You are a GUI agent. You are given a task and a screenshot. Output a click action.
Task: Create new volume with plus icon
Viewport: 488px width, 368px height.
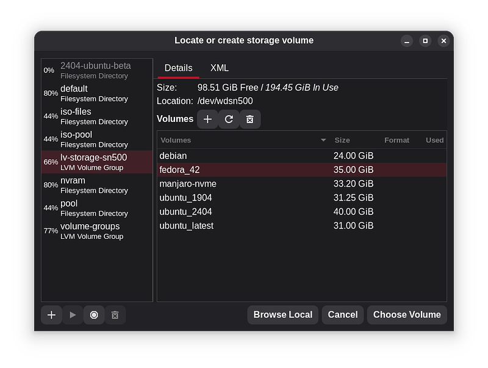click(207, 119)
